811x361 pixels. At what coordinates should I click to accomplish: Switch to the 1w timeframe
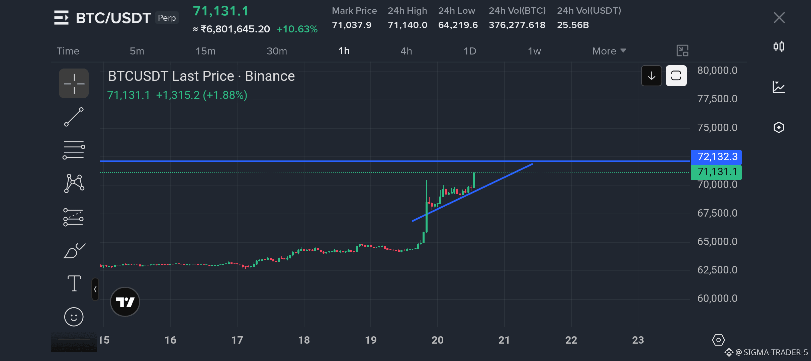[x=534, y=51]
